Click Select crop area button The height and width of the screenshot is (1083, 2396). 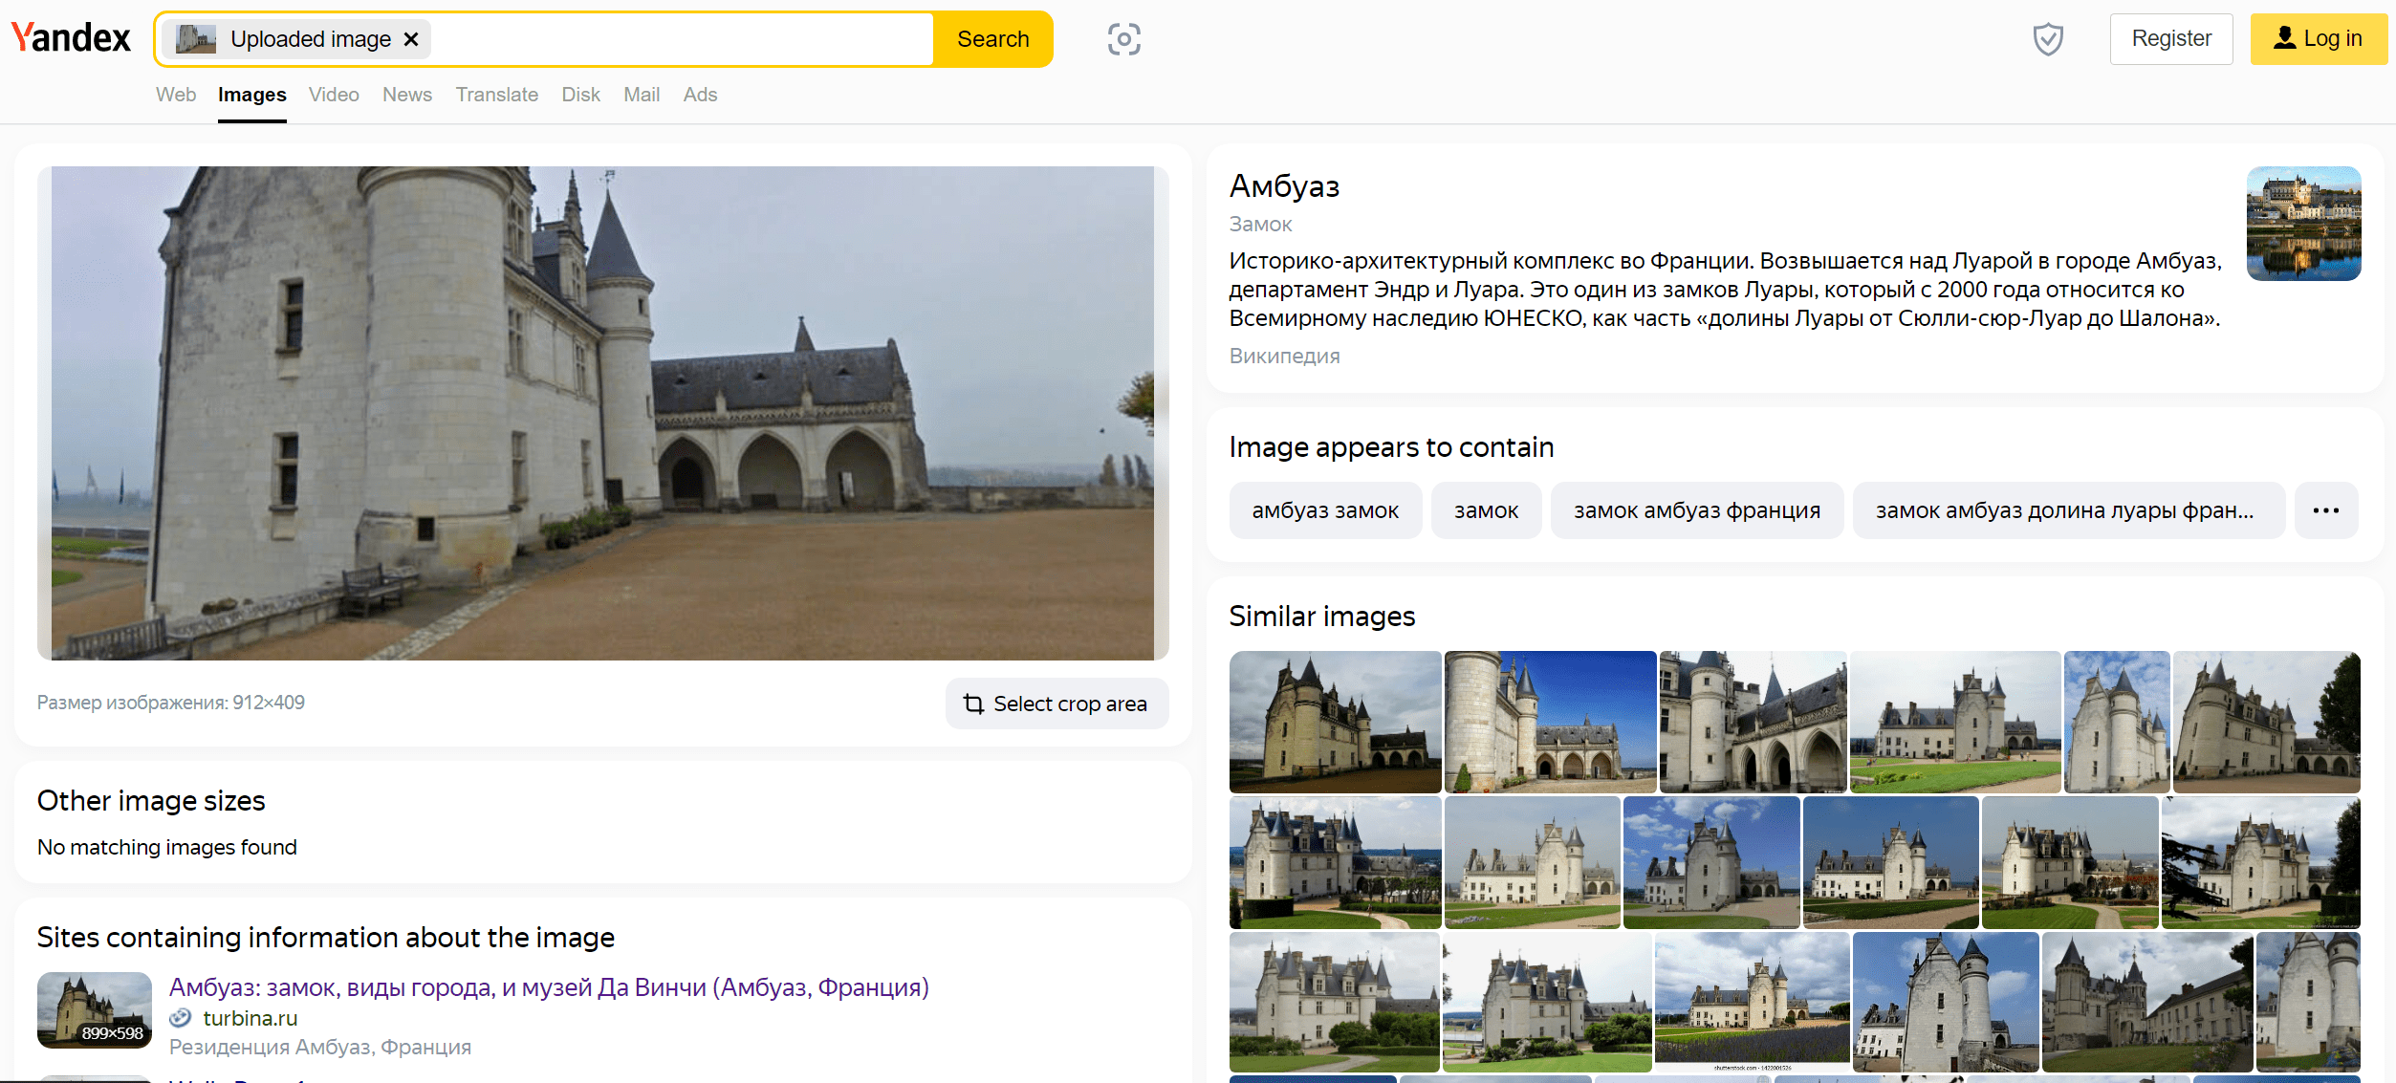[1056, 704]
